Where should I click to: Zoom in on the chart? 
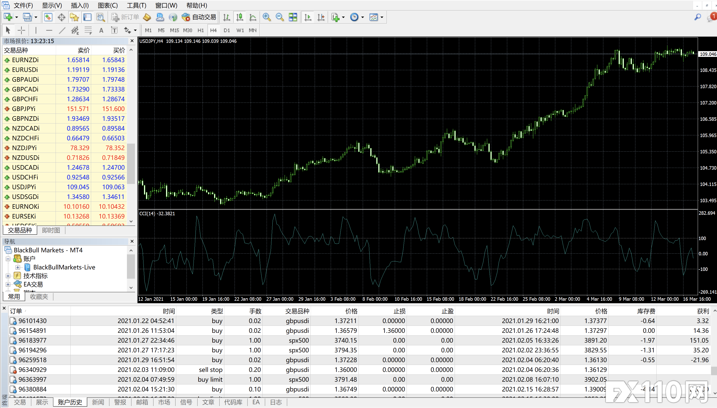click(x=267, y=17)
